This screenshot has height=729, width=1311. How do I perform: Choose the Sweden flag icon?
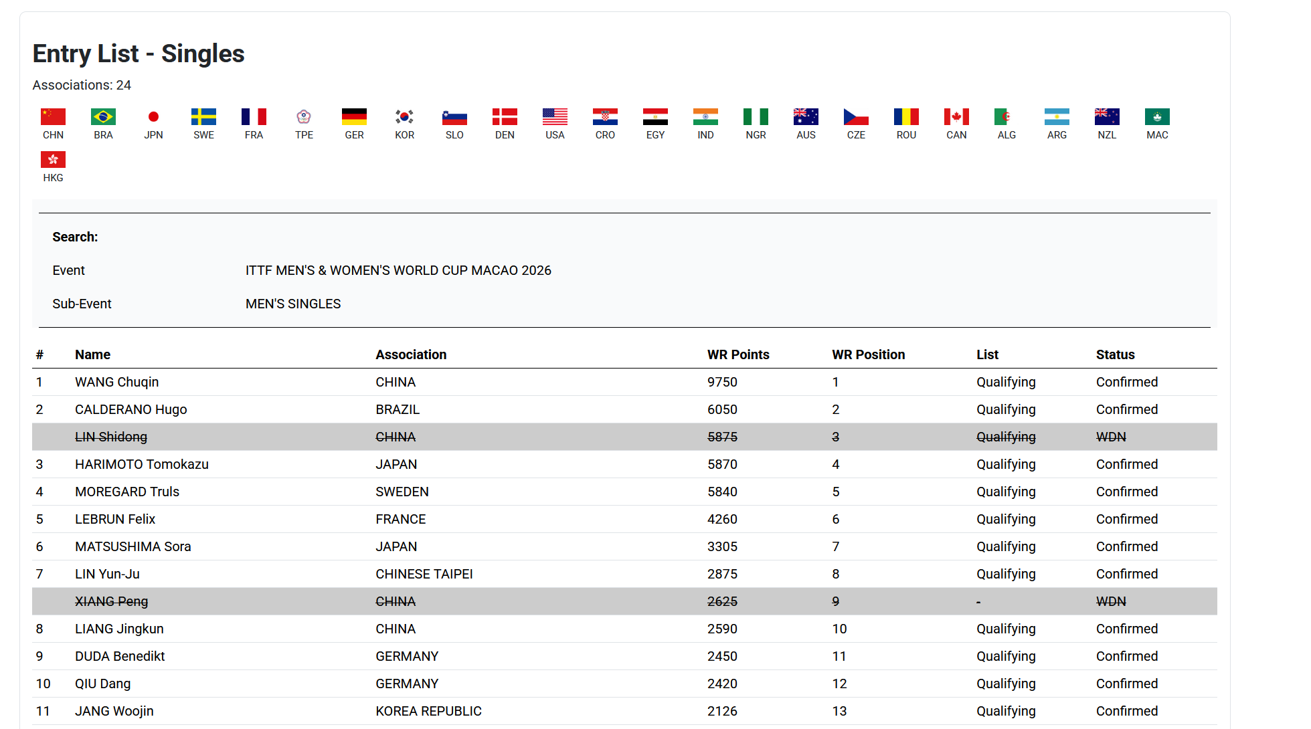203,117
